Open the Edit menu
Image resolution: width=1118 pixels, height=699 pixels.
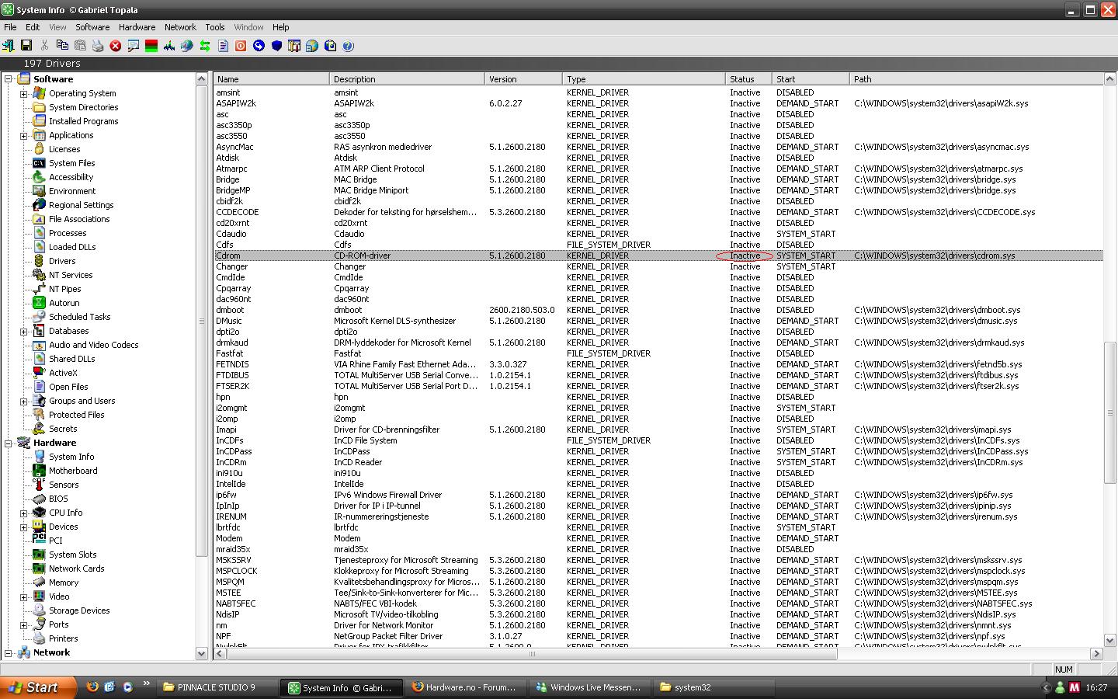coord(33,27)
